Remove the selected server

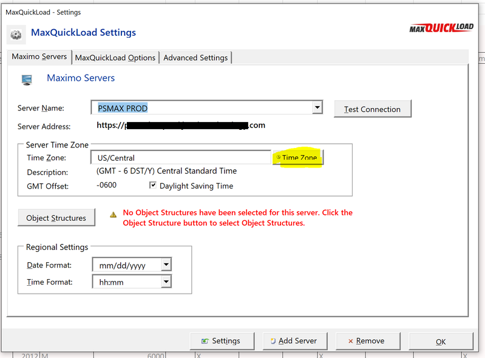click(x=368, y=341)
